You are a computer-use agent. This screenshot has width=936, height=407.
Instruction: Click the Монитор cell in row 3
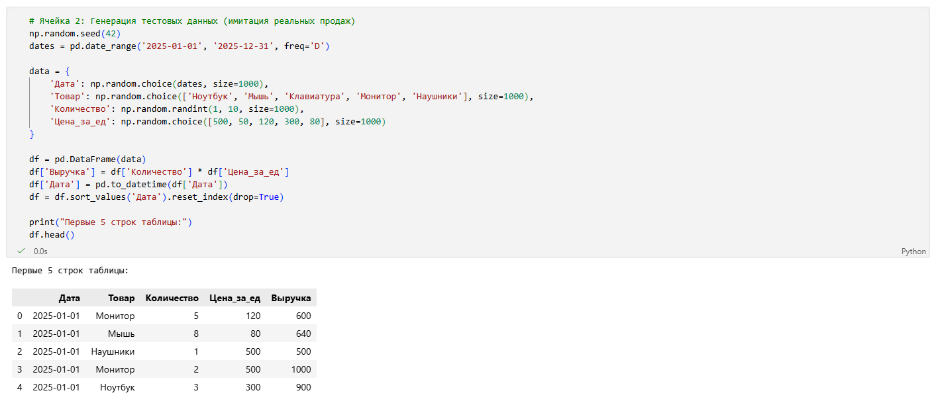(x=115, y=369)
